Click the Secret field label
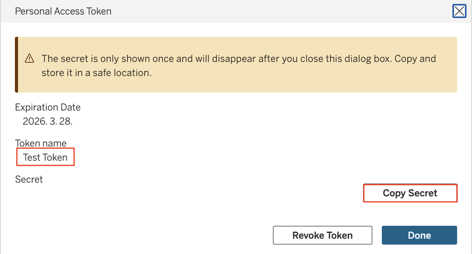 click(29, 179)
